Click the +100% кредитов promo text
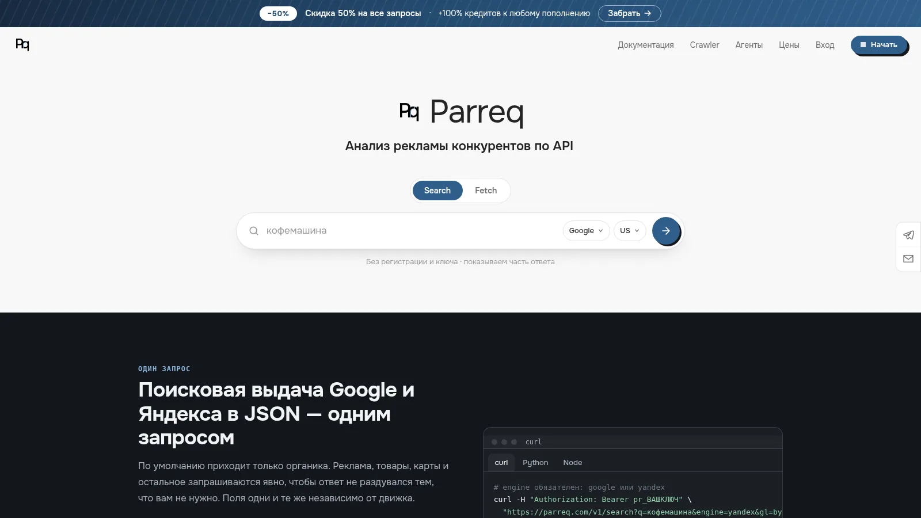This screenshot has height=518, width=921. click(514, 13)
